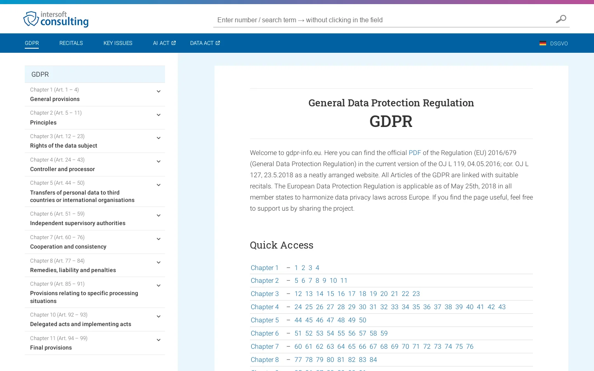Expand Chapter 7 Cooperation and consistency
The width and height of the screenshot is (594, 371).
click(x=158, y=239)
